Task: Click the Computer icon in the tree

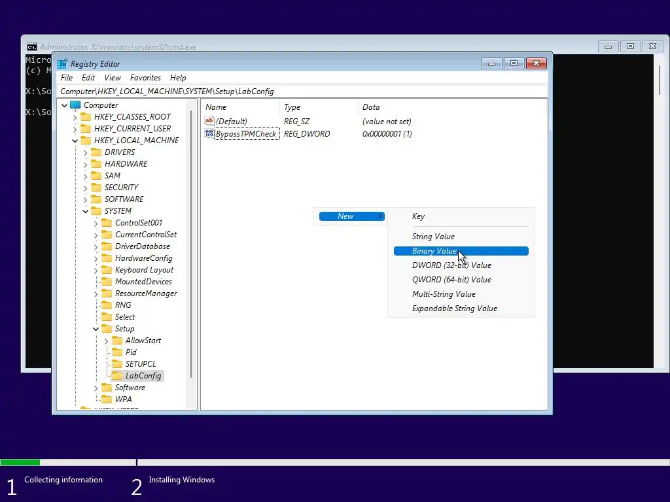Action: pos(75,105)
